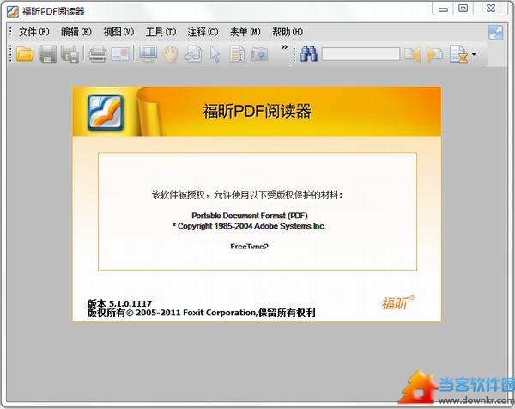Choose the Select Text tool icon
This screenshot has height=409, width=515.
(x=237, y=54)
